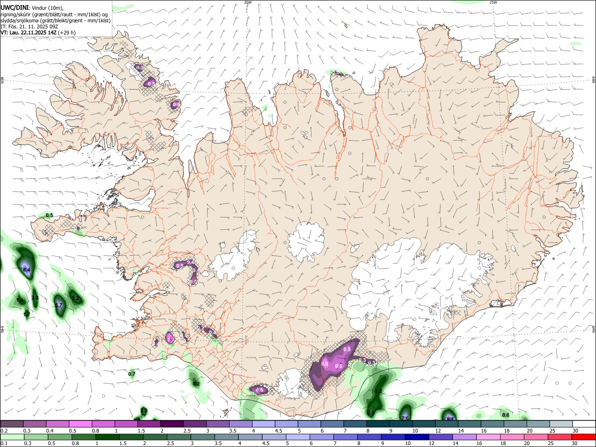Click the VT: Lau. 22.11.2025 14Z (+29 h) line
Viewport: 596px width, 447px height.
(x=38, y=33)
